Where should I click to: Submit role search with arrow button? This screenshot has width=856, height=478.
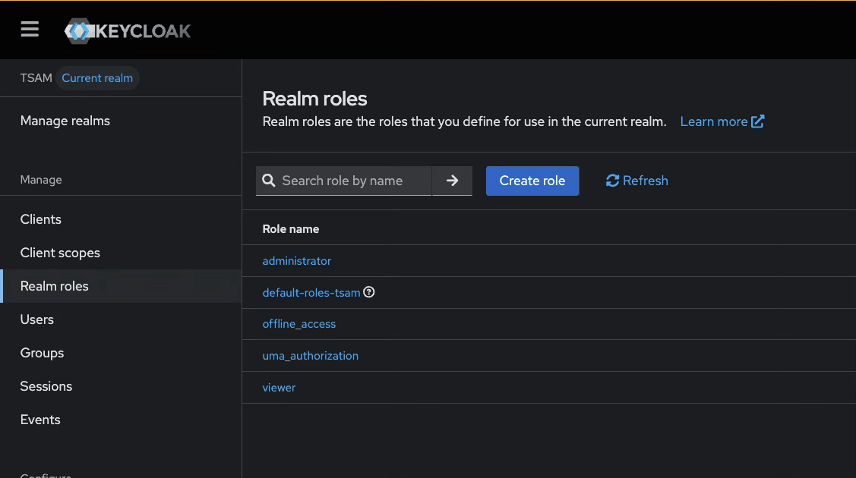coord(452,181)
